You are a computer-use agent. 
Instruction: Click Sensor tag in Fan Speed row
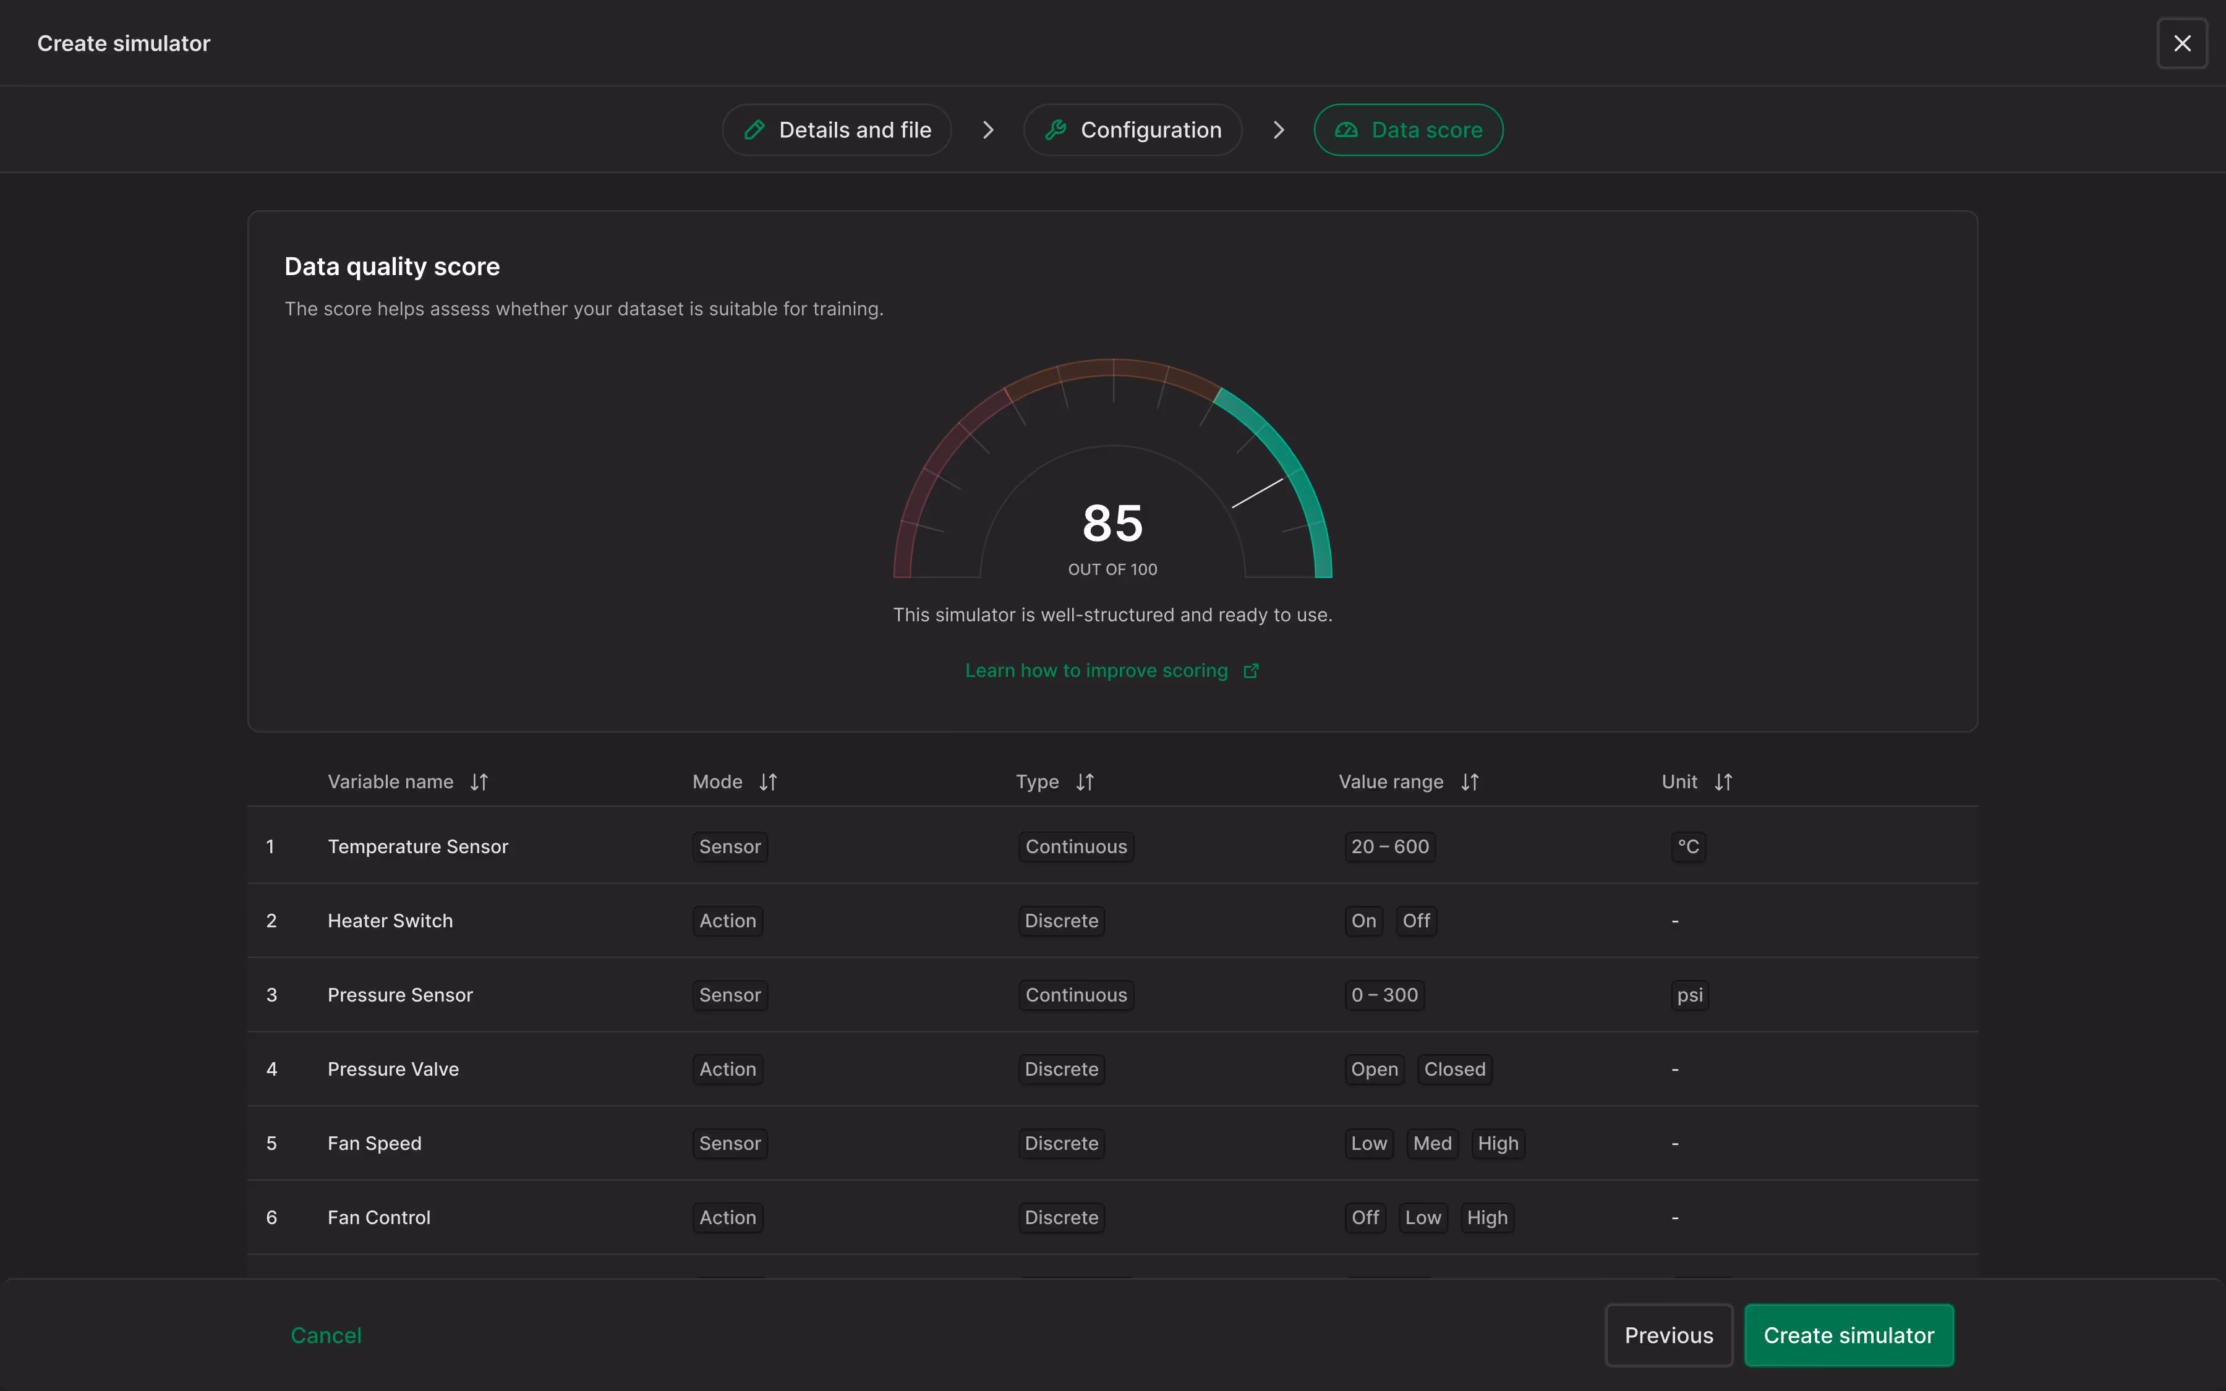[730, 1144]
